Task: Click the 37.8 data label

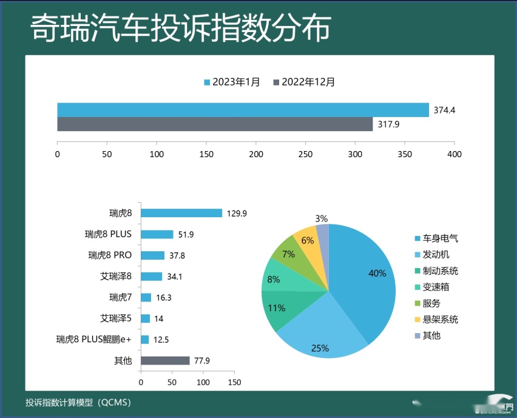Action: click(177, 256)
